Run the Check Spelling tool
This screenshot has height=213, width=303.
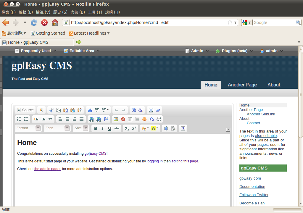point(97,110)
